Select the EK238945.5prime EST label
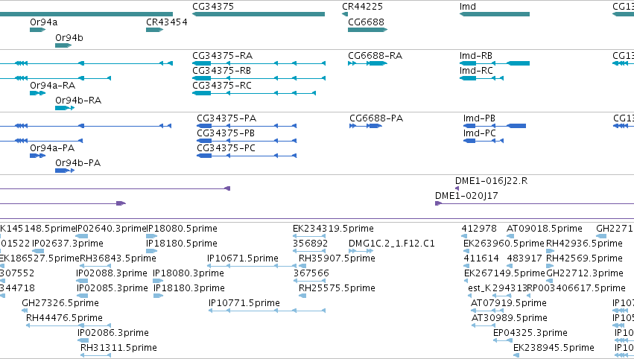Screen dimensions: 634x359 [554, 348]
